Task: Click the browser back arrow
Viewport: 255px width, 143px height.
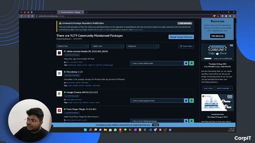Action: coord(22,16)
